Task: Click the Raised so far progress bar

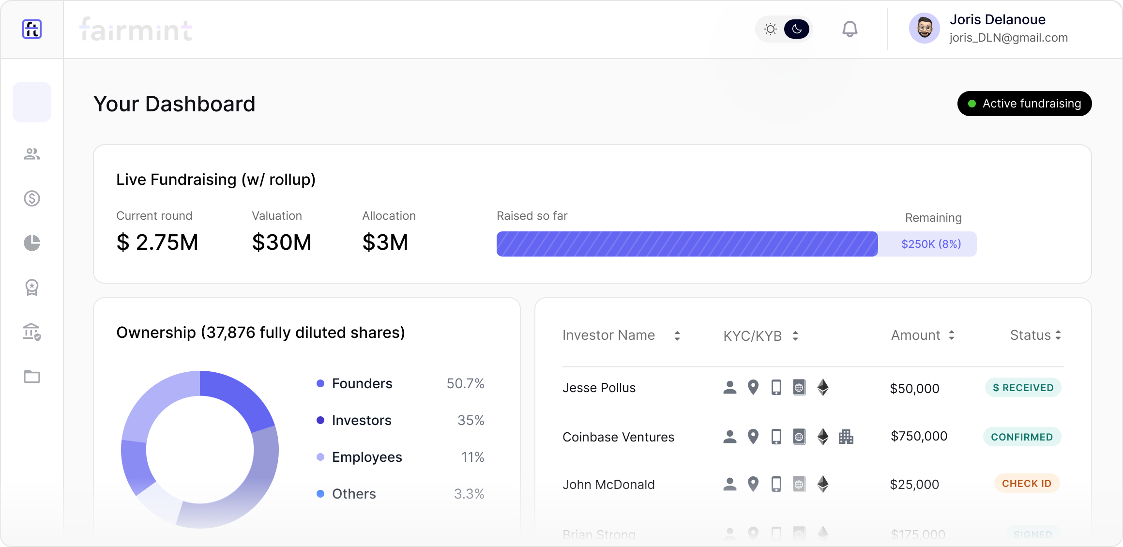Action: click(686, 244)
